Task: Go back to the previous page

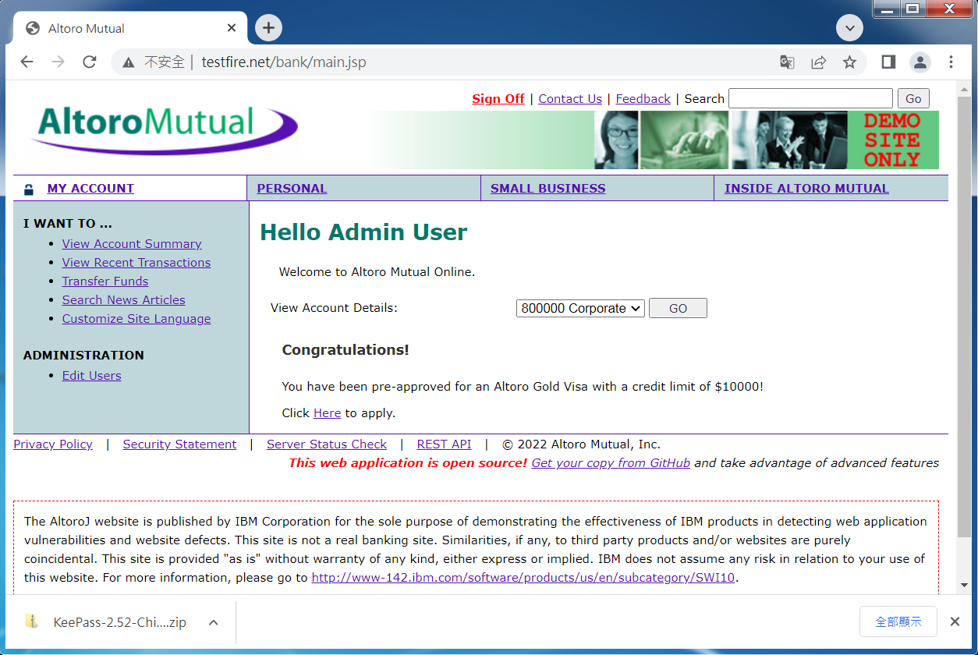Action: click(27, 62)
